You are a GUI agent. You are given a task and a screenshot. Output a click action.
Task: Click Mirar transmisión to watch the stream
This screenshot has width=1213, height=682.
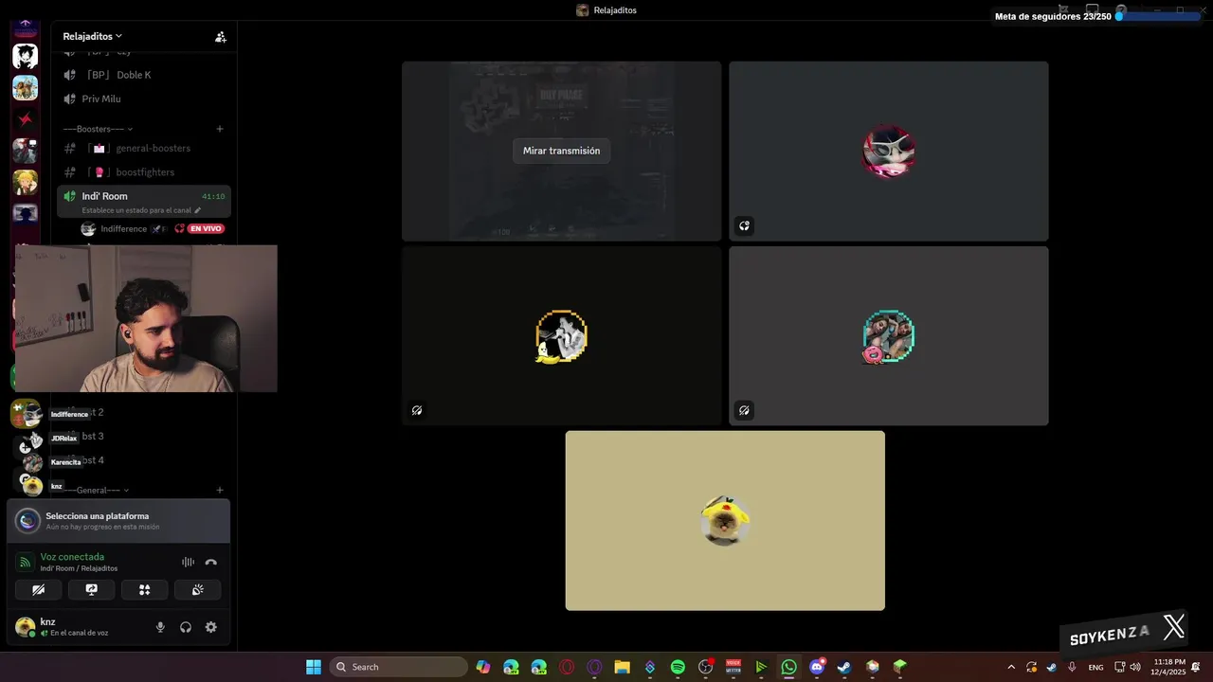click(x=561, y=151)
